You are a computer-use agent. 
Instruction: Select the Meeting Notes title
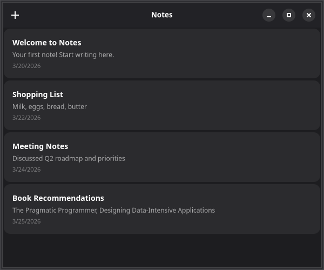coord(40,146)
